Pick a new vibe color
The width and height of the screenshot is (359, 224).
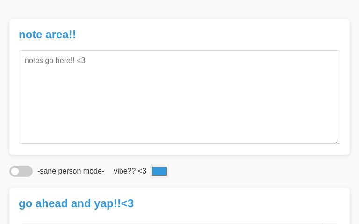[159, 171]
